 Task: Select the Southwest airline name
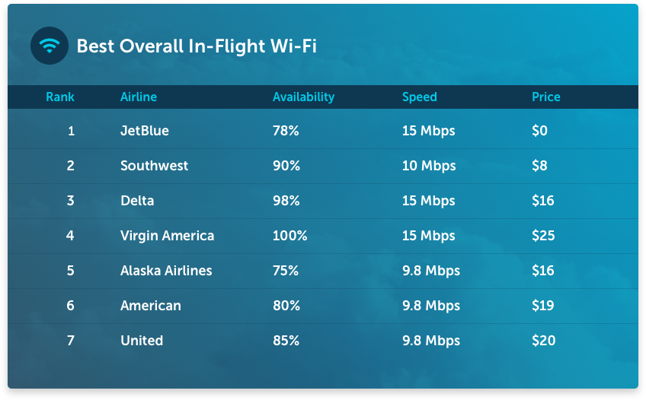154,166
